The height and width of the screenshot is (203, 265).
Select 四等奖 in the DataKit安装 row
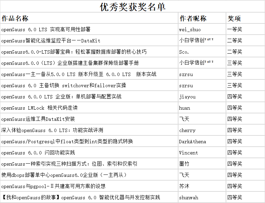(x=234, y=119)
